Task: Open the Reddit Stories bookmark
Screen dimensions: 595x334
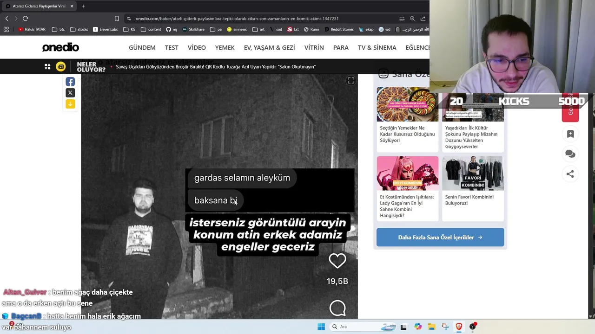Action: 339,29
